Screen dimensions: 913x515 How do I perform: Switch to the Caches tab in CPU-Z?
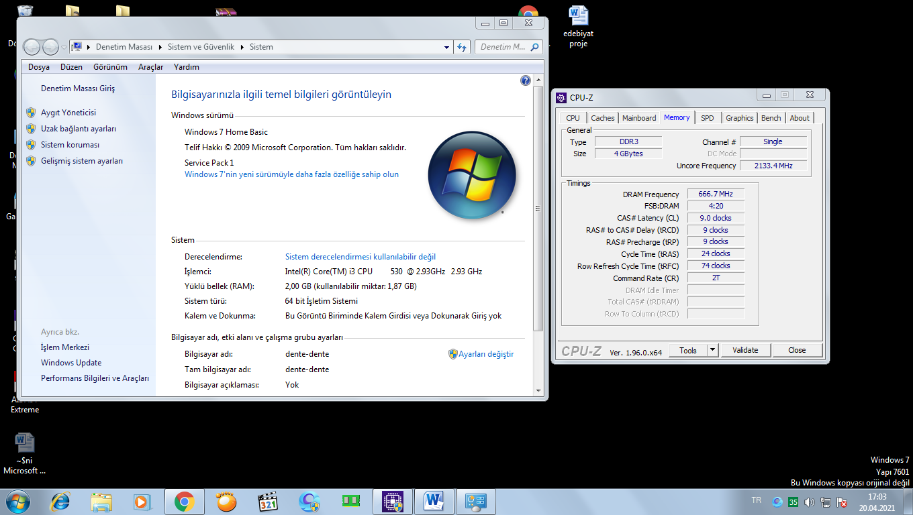pos(602,118)
